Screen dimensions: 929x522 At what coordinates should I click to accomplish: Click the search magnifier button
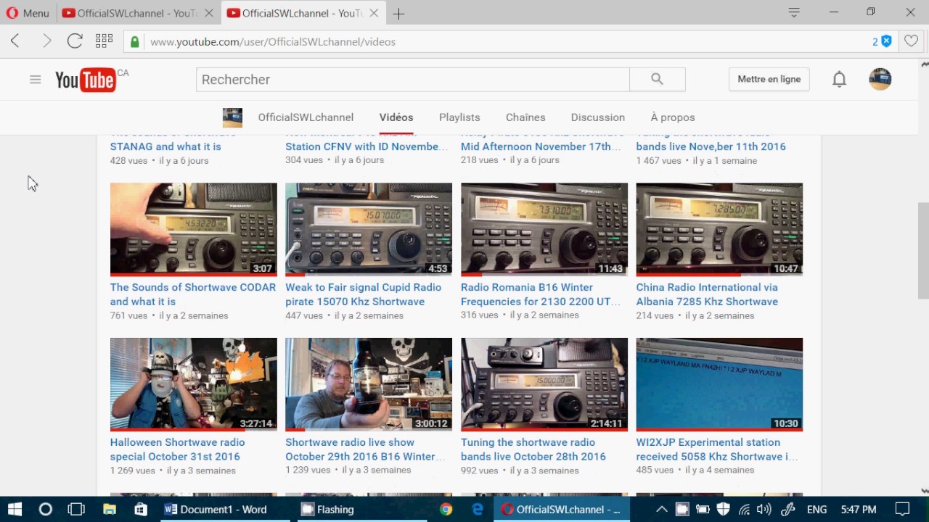click(658, 80)
